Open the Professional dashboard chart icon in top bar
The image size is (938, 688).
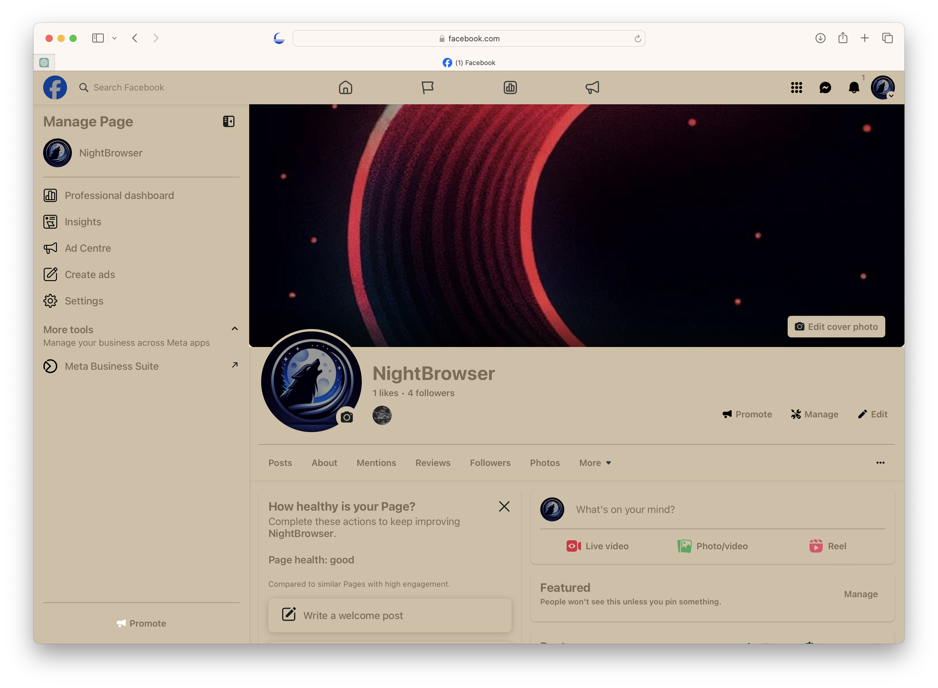[510, 87]
